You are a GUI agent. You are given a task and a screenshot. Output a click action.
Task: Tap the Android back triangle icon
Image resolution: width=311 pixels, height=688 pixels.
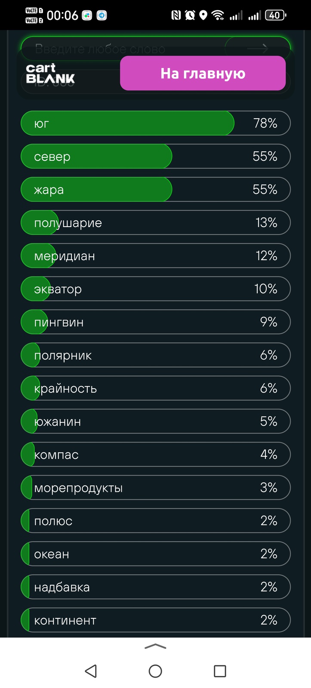pos(91,671)
